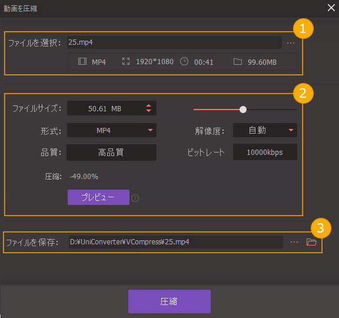Decrease the file size with the down arrow
The height and width of the screenshot is (318, 339).
(148, 111)
